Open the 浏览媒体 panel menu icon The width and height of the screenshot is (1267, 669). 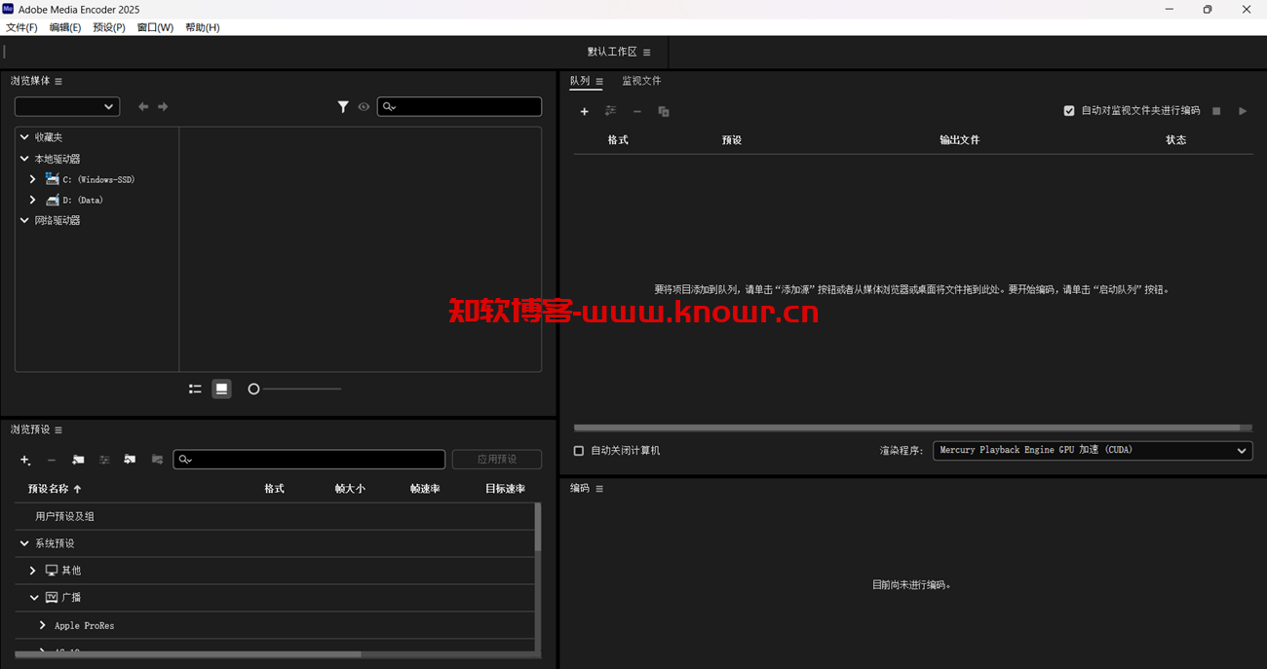[x=58, y=82]
